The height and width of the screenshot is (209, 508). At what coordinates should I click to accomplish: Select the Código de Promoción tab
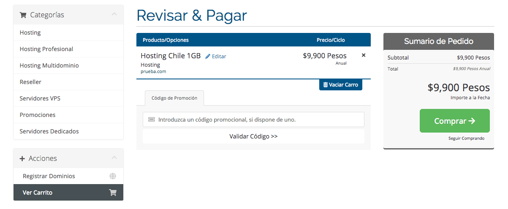click(x=174, y=98)
